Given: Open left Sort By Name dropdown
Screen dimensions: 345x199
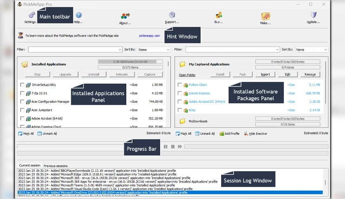Looking at the screenshot, I should [x=154, y=49].
